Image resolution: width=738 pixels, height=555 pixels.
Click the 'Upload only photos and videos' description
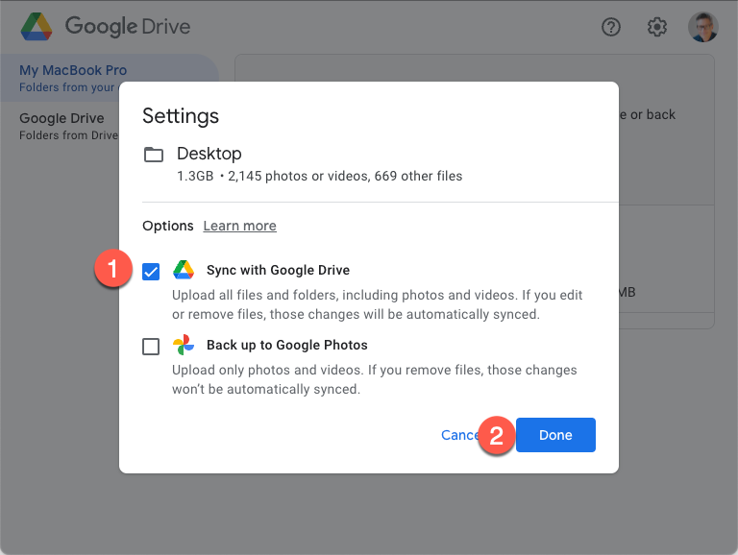pyautogui.click(x=374, y=379)
